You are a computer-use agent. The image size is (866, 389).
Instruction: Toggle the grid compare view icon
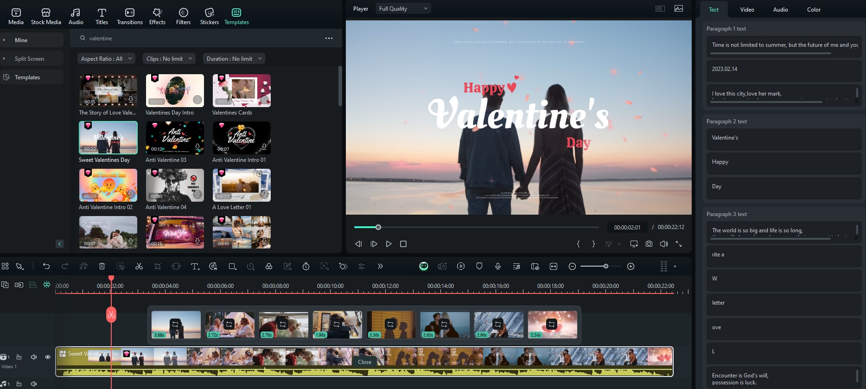click(x=660, y=9)
